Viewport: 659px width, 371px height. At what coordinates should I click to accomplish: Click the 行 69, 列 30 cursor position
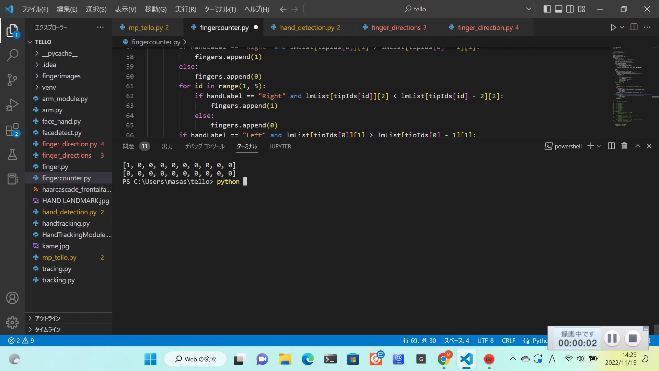(419, 340)
